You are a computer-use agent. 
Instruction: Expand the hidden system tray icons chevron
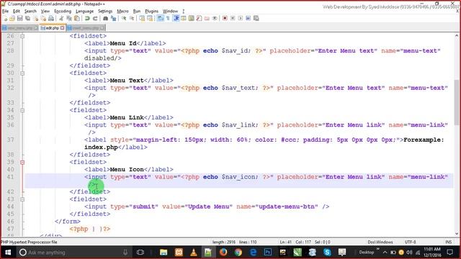[x=385, y=253]
